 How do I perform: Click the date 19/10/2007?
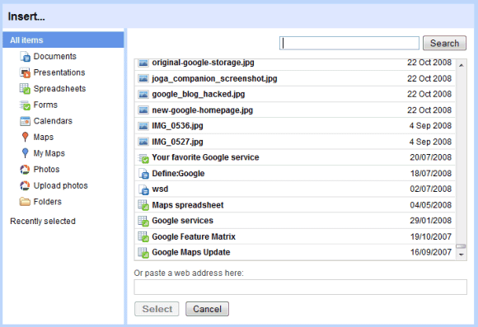(x=430, y=236)
